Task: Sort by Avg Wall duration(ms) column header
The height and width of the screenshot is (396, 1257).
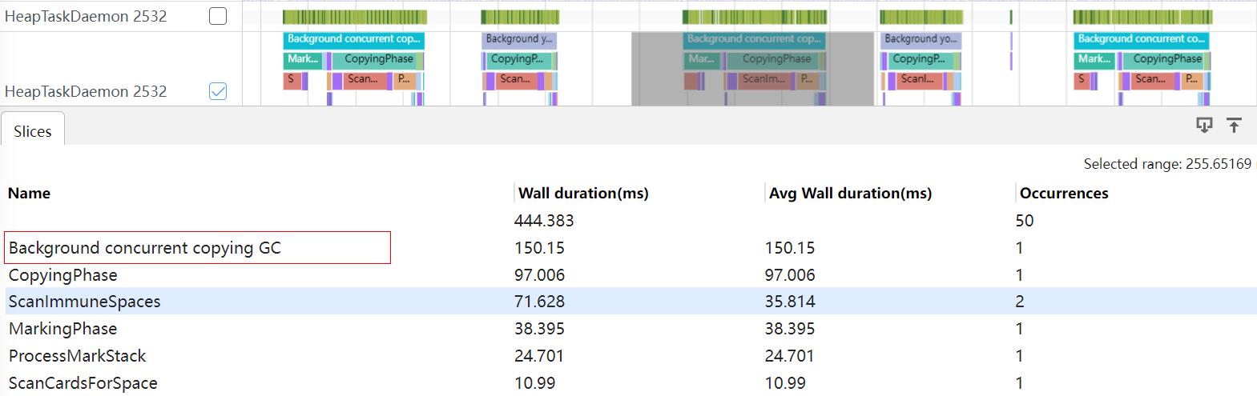Action: pos(850,193)
